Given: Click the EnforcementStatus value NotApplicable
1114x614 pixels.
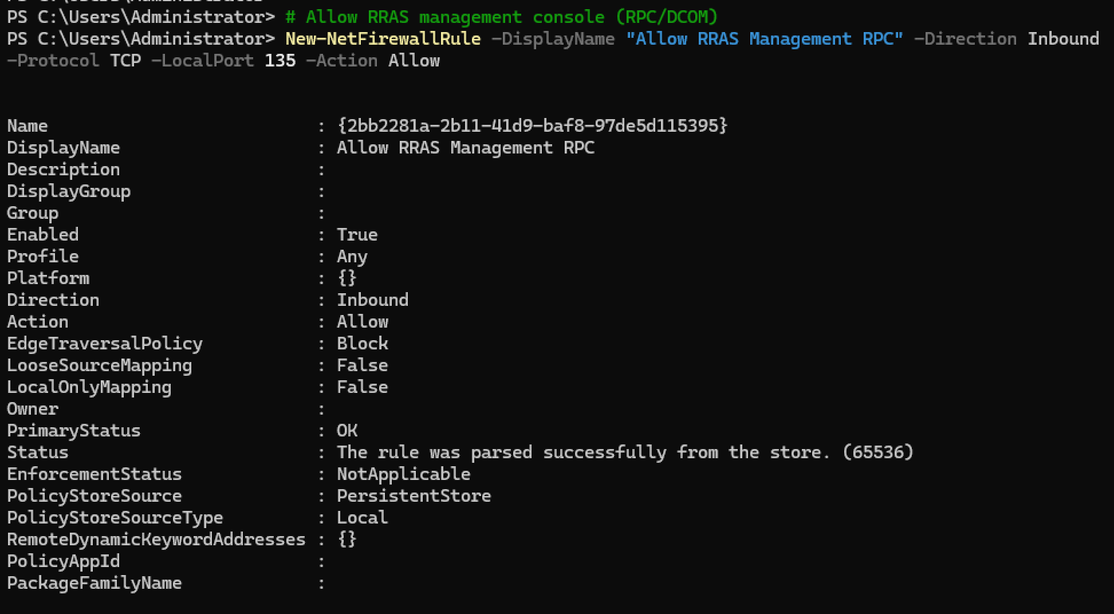Looking at the screenshot, I should (403, 474).
